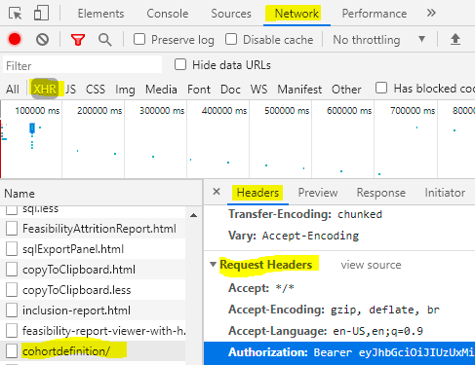The image size is (475, 365).
Task: Close the request details pane with the X
Action: click(x=217, y=192)
